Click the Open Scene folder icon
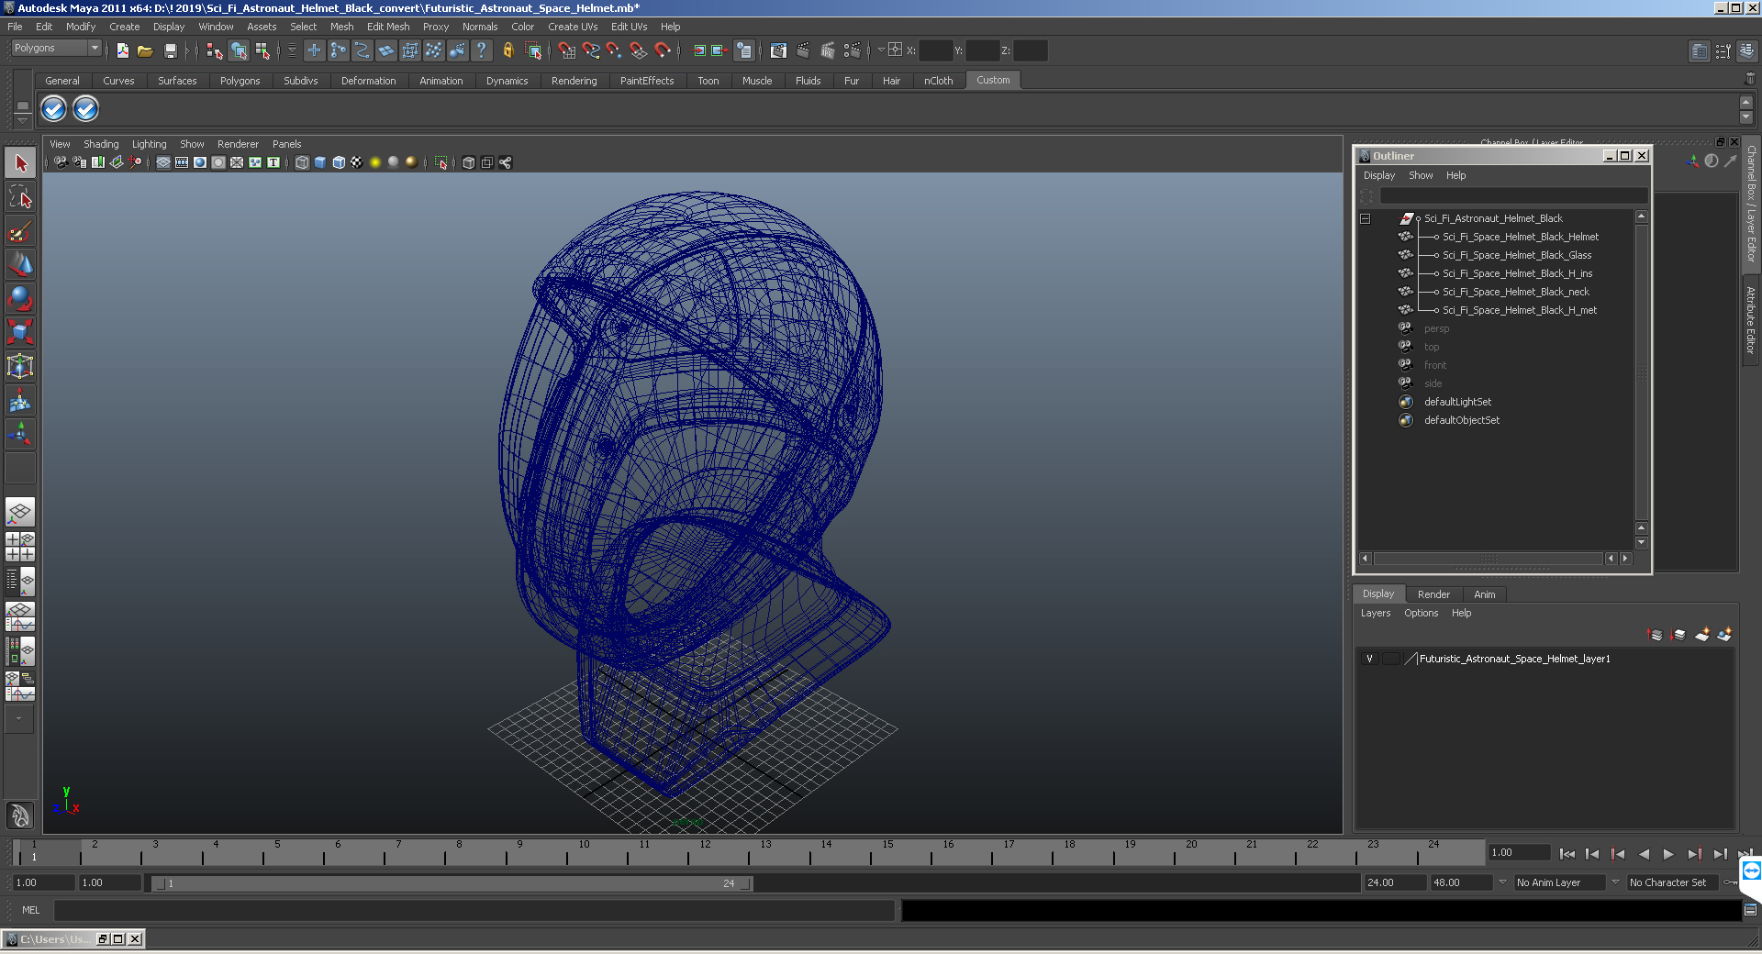The height and width of the screenshot is (954, 1762). pyautogui.click(x=145, y=51)
